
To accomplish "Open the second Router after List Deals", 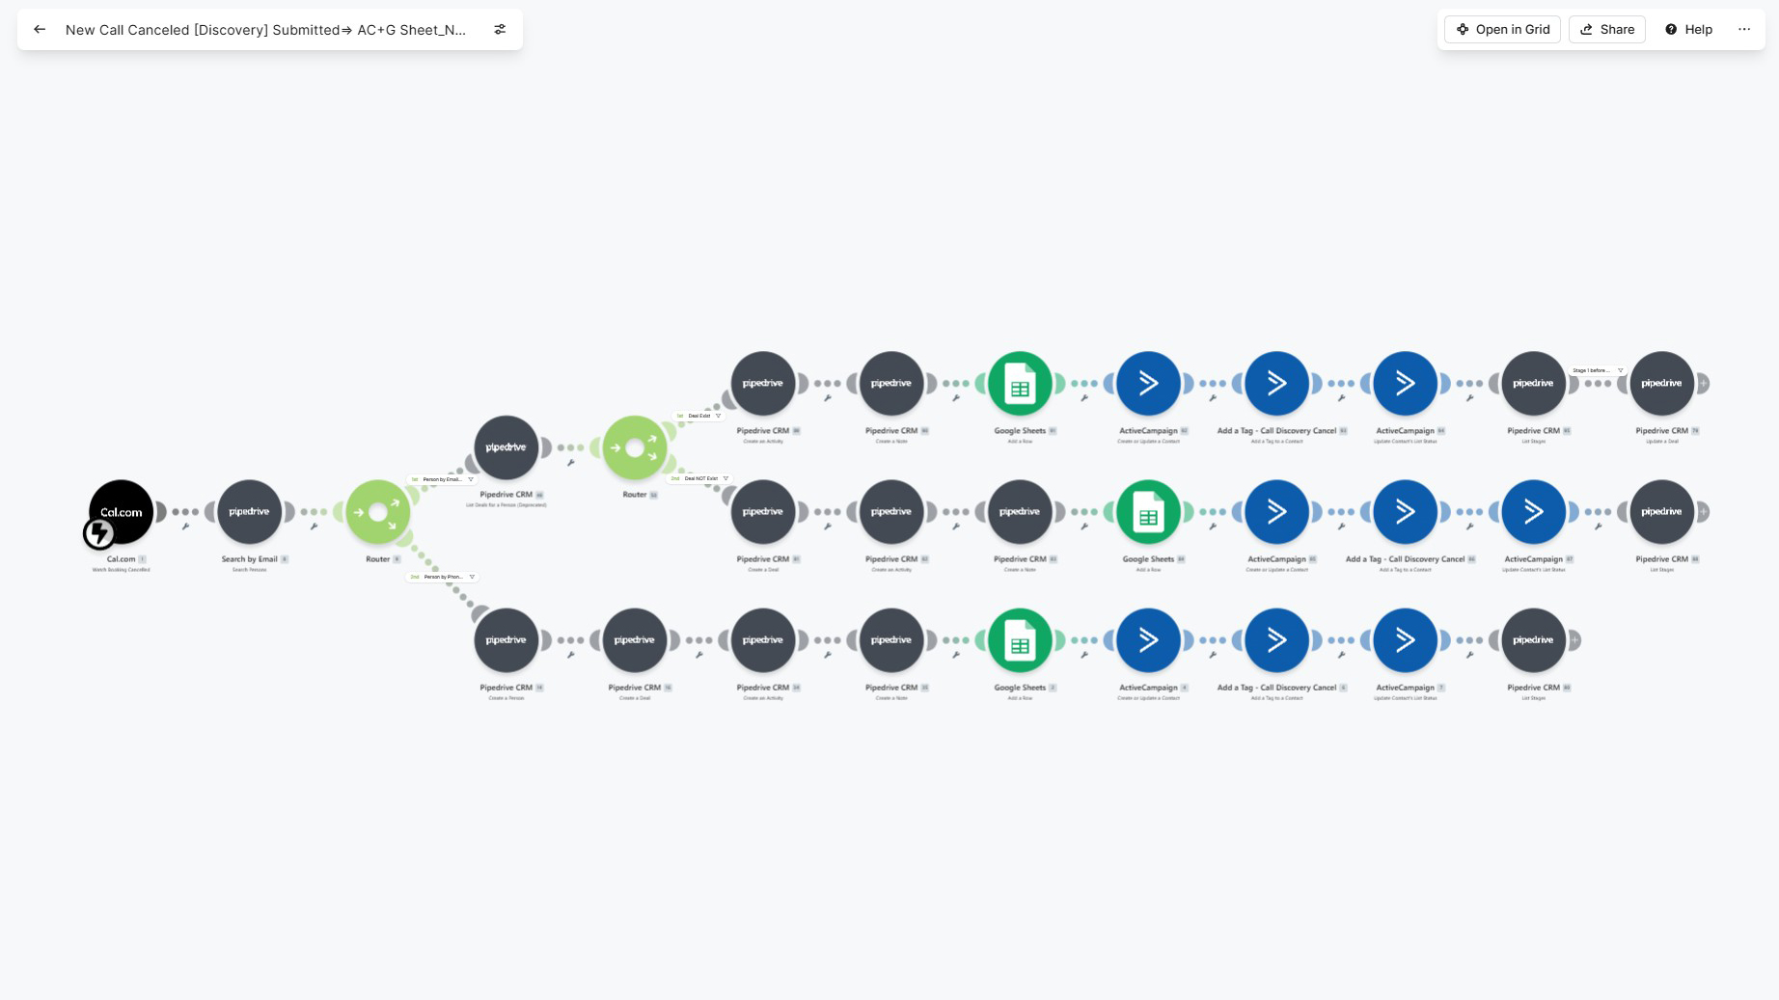I will pyautogui.click(x=635, y=447).
